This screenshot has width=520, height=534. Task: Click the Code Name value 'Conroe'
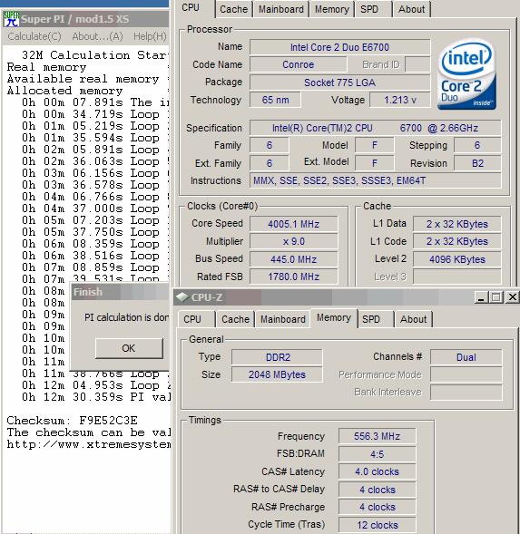click(x=298, y=64)
